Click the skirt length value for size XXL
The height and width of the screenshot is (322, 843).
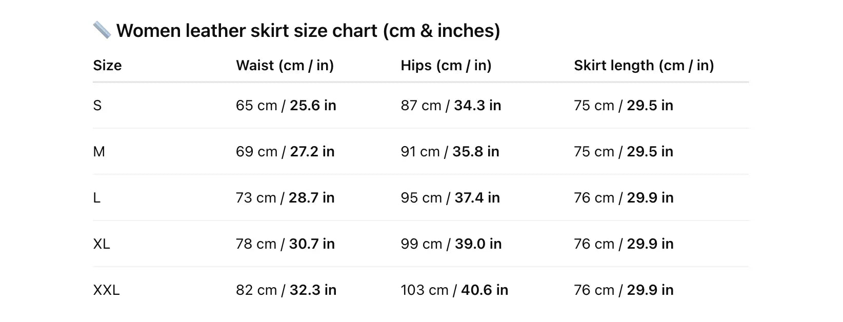coord(623,290)
